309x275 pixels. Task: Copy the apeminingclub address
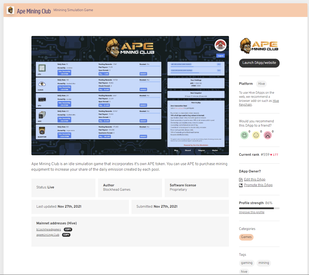point(66,235)
